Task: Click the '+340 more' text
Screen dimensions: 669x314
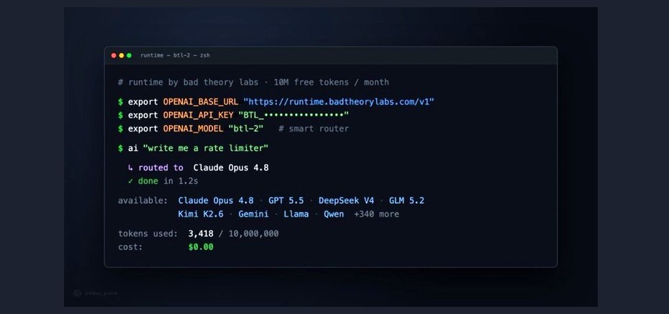Action: tap(377, 214)
